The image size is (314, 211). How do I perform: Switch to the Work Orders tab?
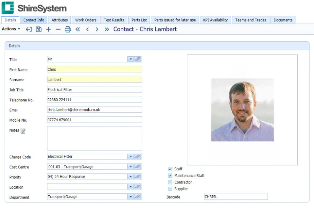[85, 20]
